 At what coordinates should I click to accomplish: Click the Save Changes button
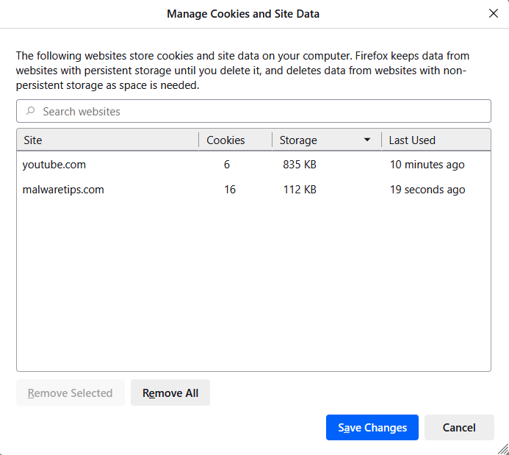372,428
